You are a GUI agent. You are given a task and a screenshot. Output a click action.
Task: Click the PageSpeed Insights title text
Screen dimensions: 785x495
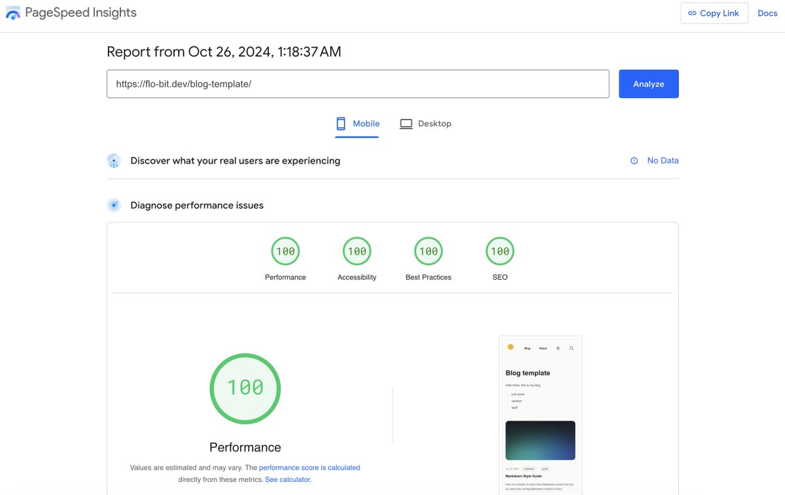(81, 12)
